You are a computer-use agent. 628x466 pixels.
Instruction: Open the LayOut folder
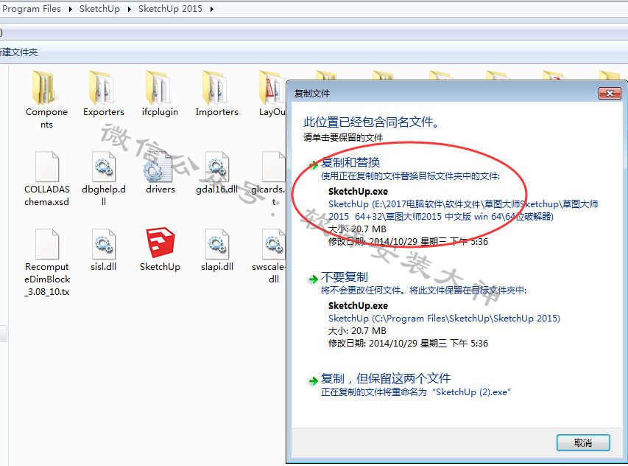point(272,94)
